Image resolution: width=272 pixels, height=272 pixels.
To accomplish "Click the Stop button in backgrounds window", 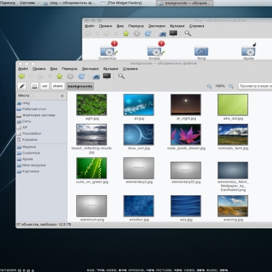I will (x=71, y=76).
